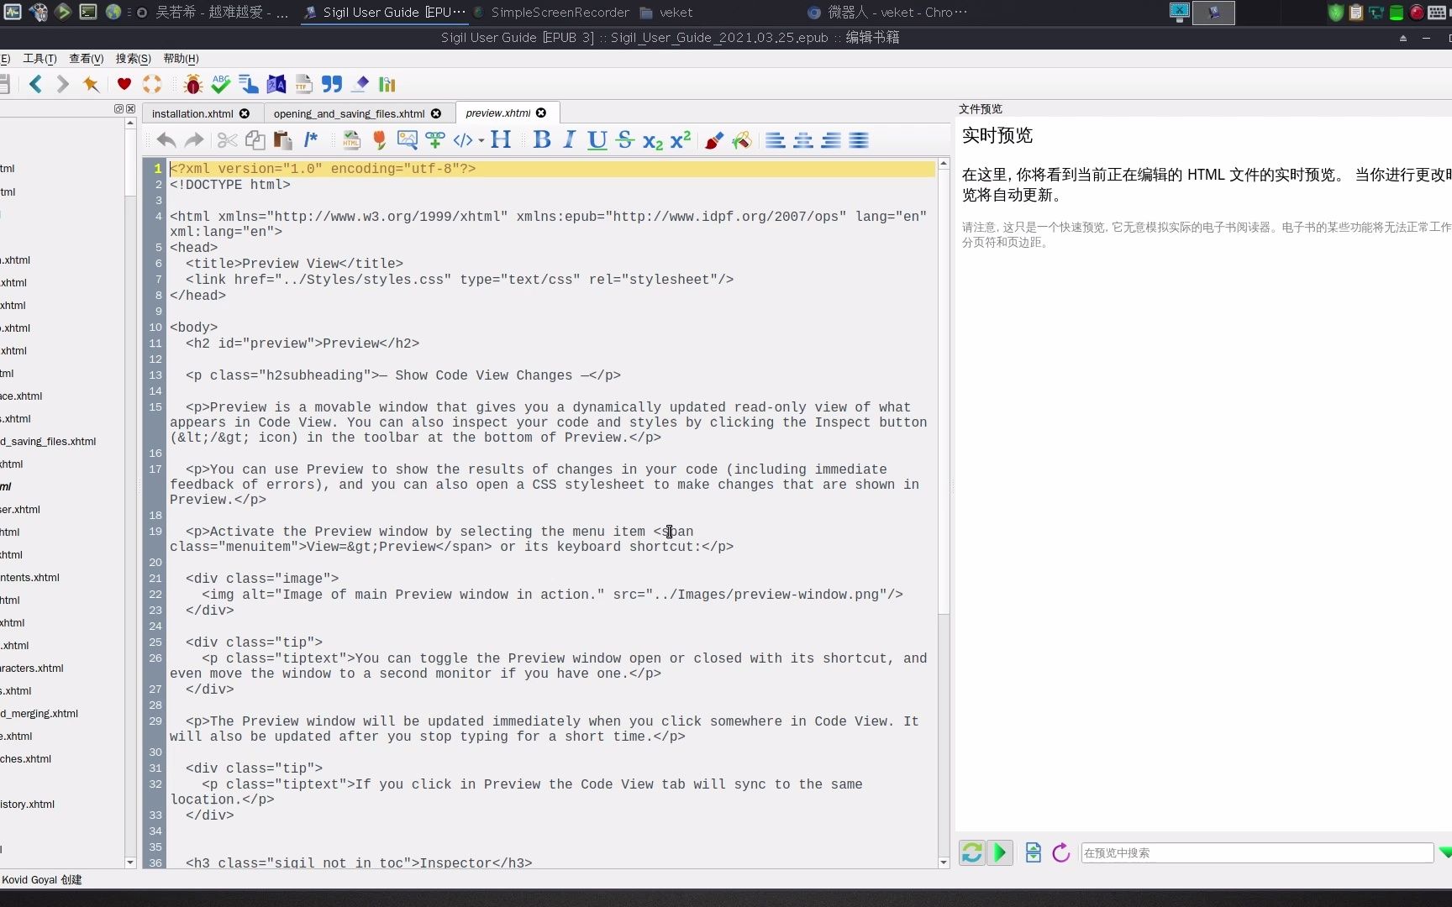Toggle Bold formatting
Viewport: 1452px width, 907px height.
[542, 139]
